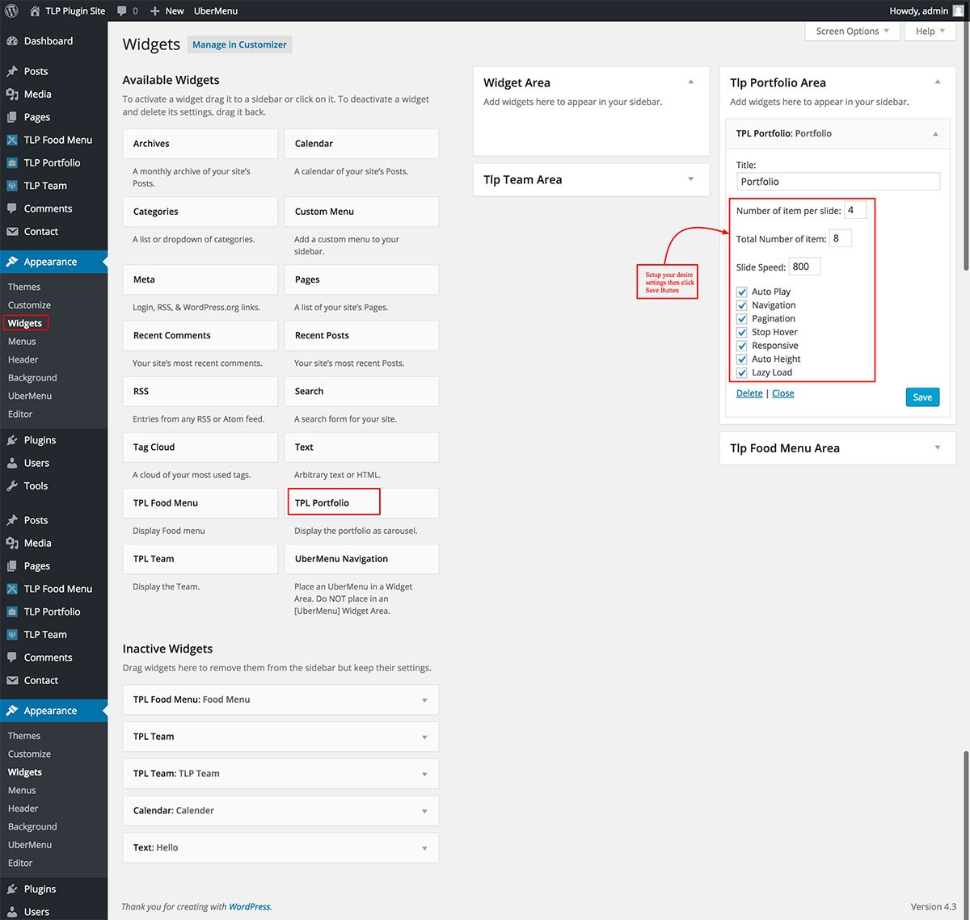Open the Screen Options dropdown
The width and height of the screenshot is (970, 920).
(x=851, y=32)
